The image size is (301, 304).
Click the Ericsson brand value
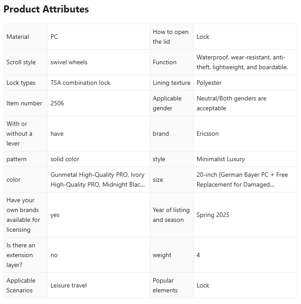point(207,133)
